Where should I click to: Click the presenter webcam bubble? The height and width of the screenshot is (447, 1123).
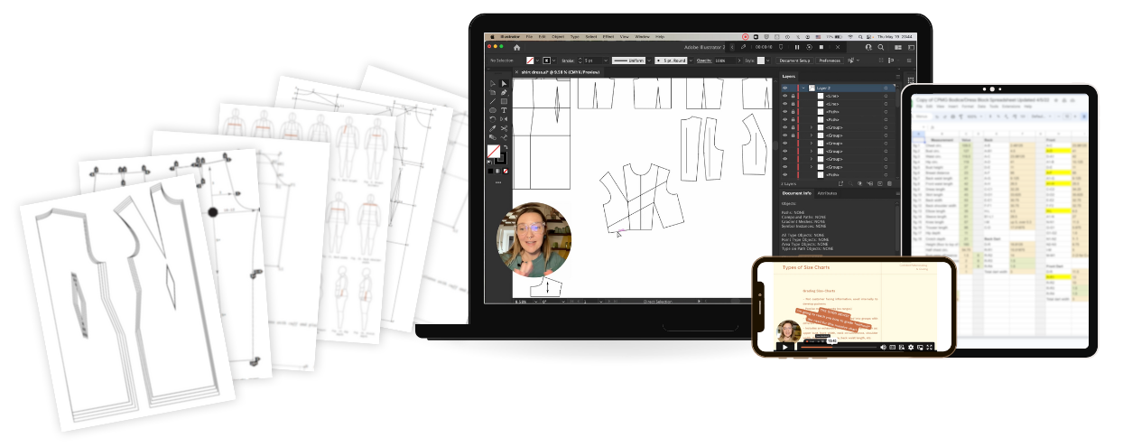(x=534, y=238)
